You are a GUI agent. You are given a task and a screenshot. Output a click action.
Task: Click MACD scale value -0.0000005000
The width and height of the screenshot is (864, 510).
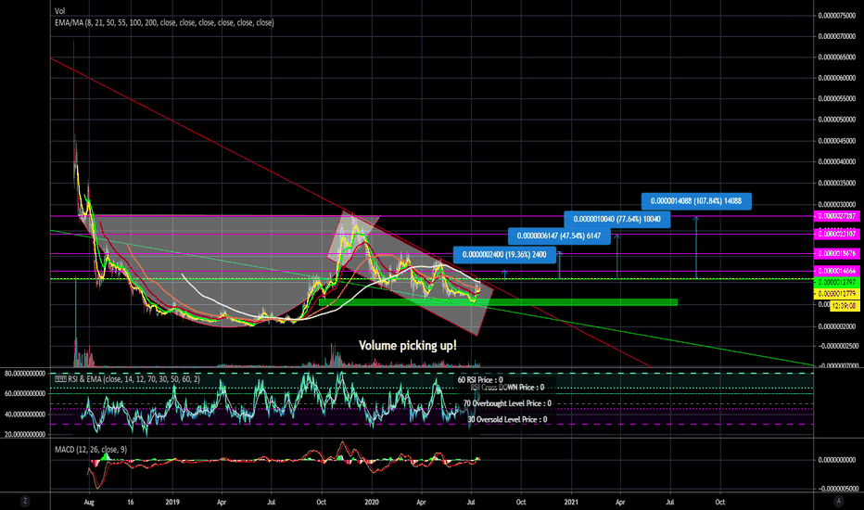click(836, 489)
